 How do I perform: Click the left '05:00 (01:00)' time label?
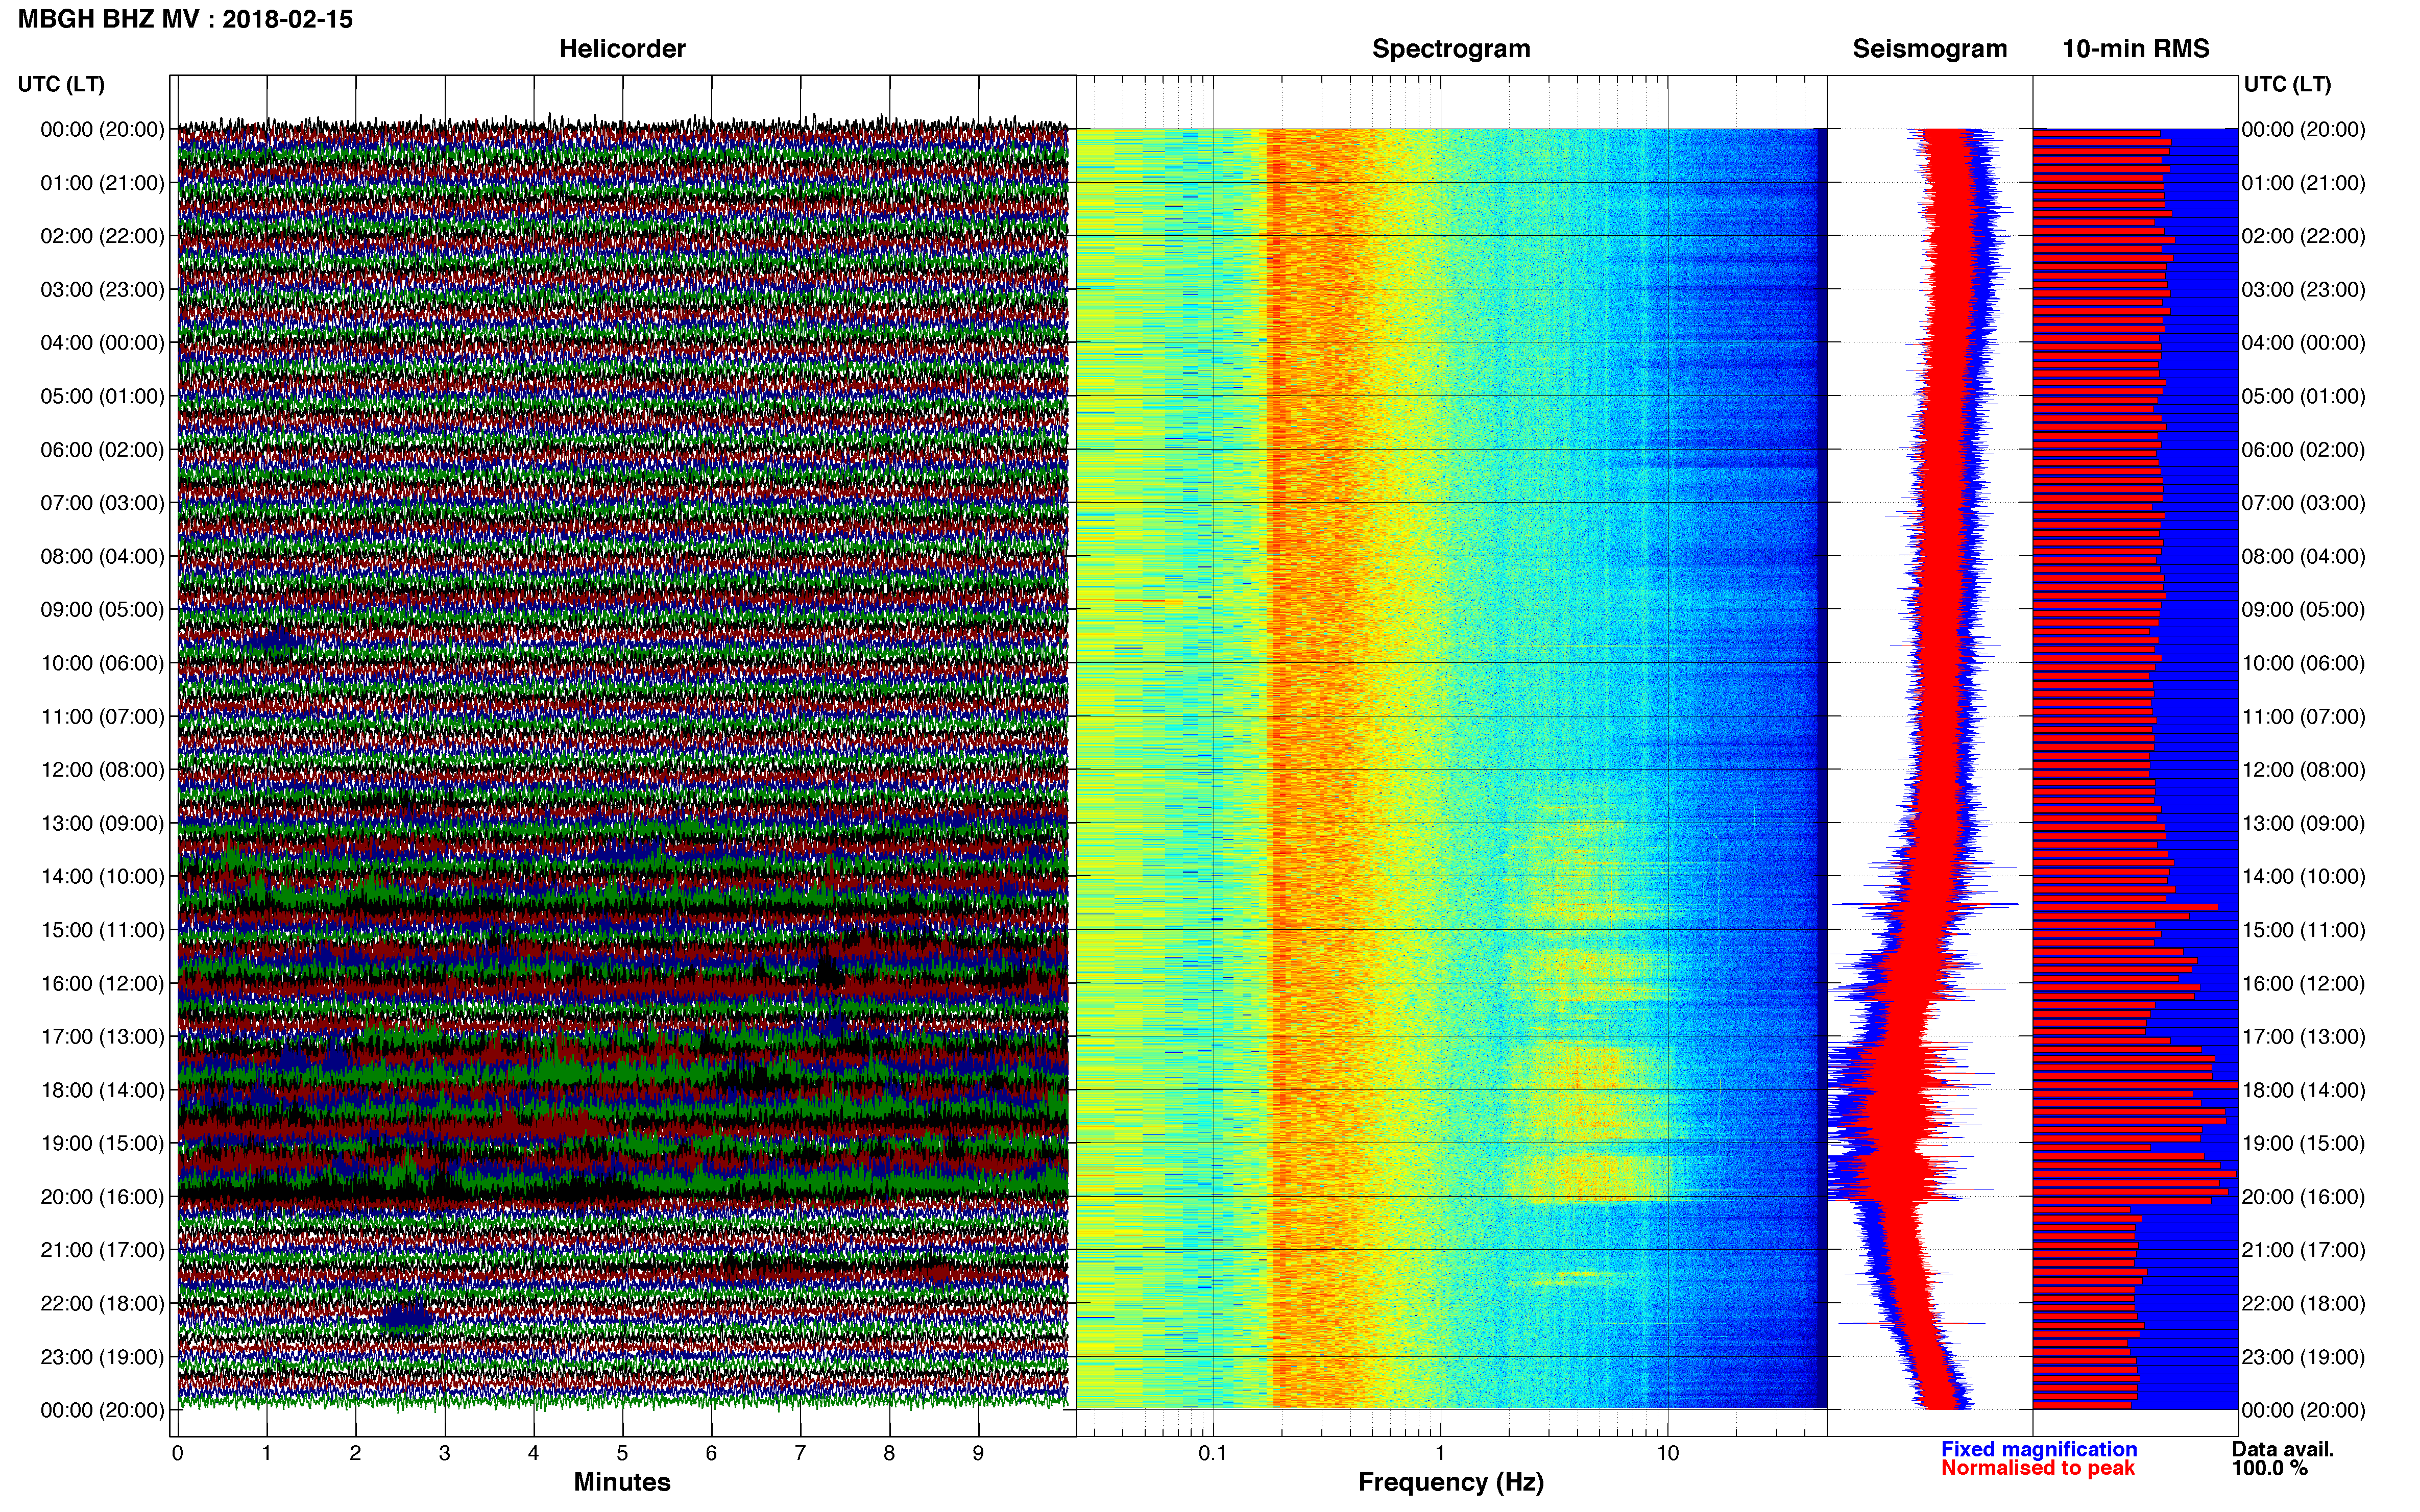[x=102, y=396]
